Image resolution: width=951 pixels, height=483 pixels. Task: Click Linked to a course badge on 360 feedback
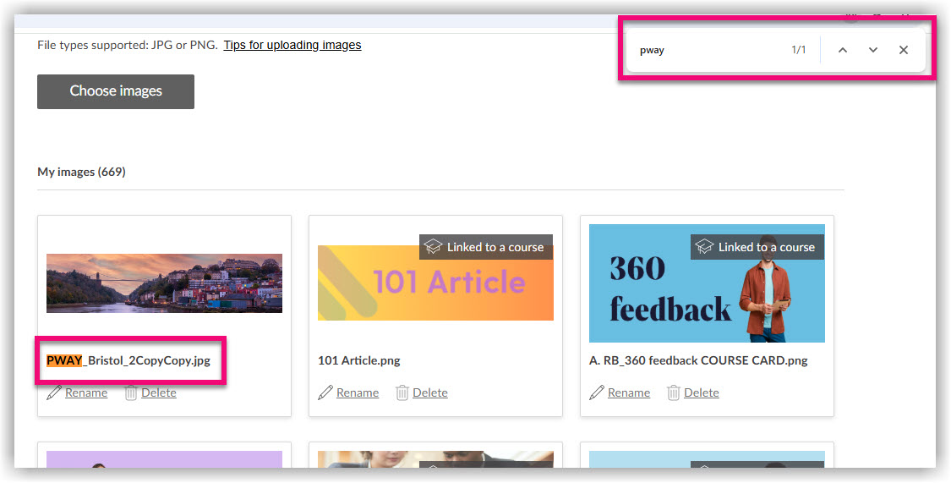click(757, 247)
